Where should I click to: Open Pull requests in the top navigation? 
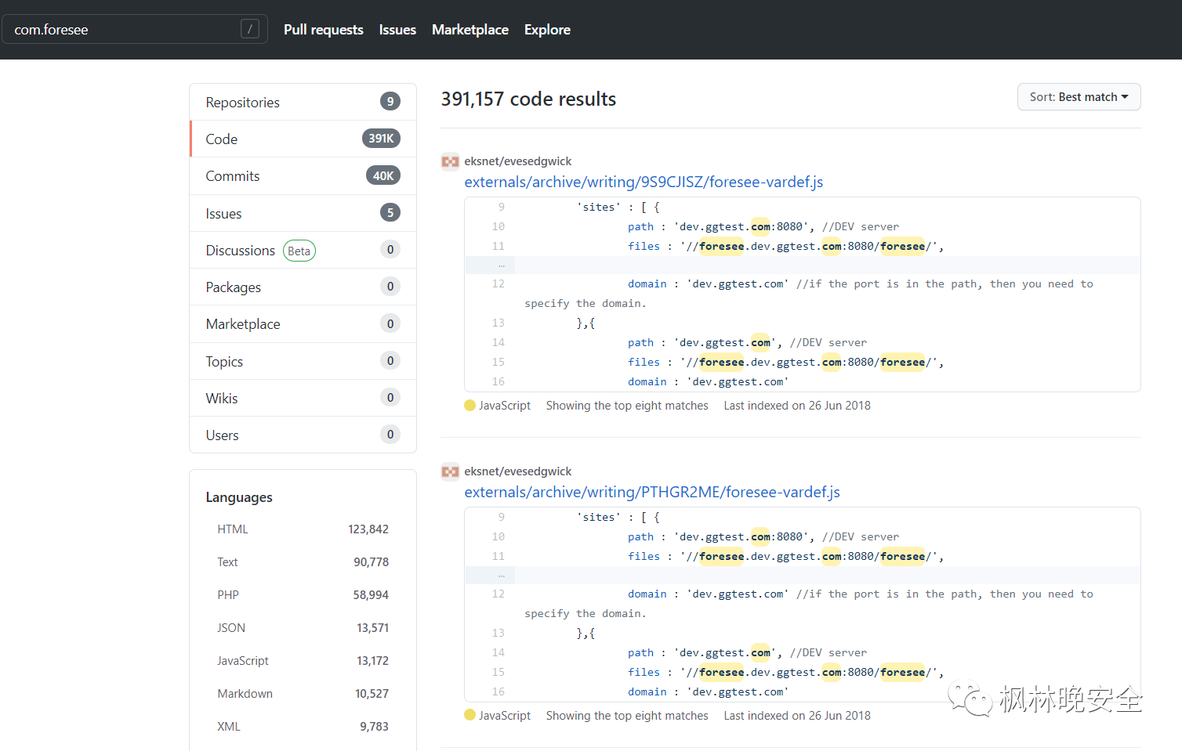(323, 30)
